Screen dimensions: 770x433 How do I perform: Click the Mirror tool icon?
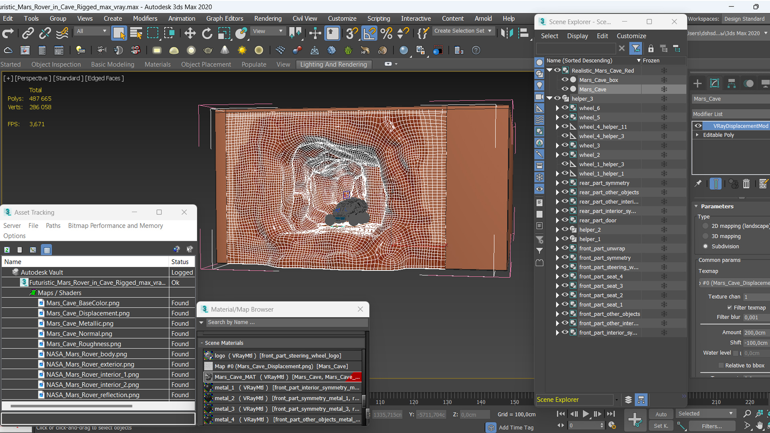[507, 33]
